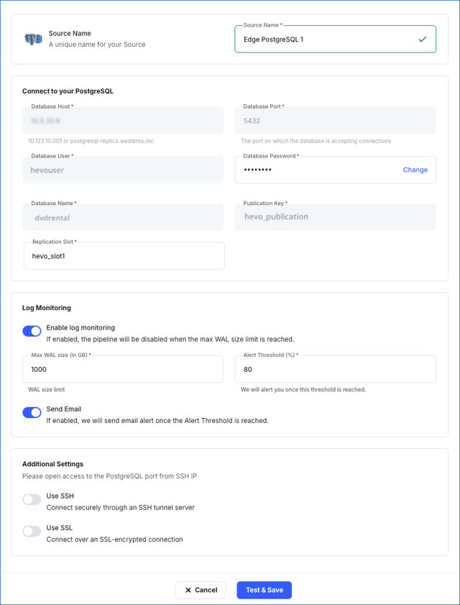Enable the Use SSH toggle

coord(31,499)
